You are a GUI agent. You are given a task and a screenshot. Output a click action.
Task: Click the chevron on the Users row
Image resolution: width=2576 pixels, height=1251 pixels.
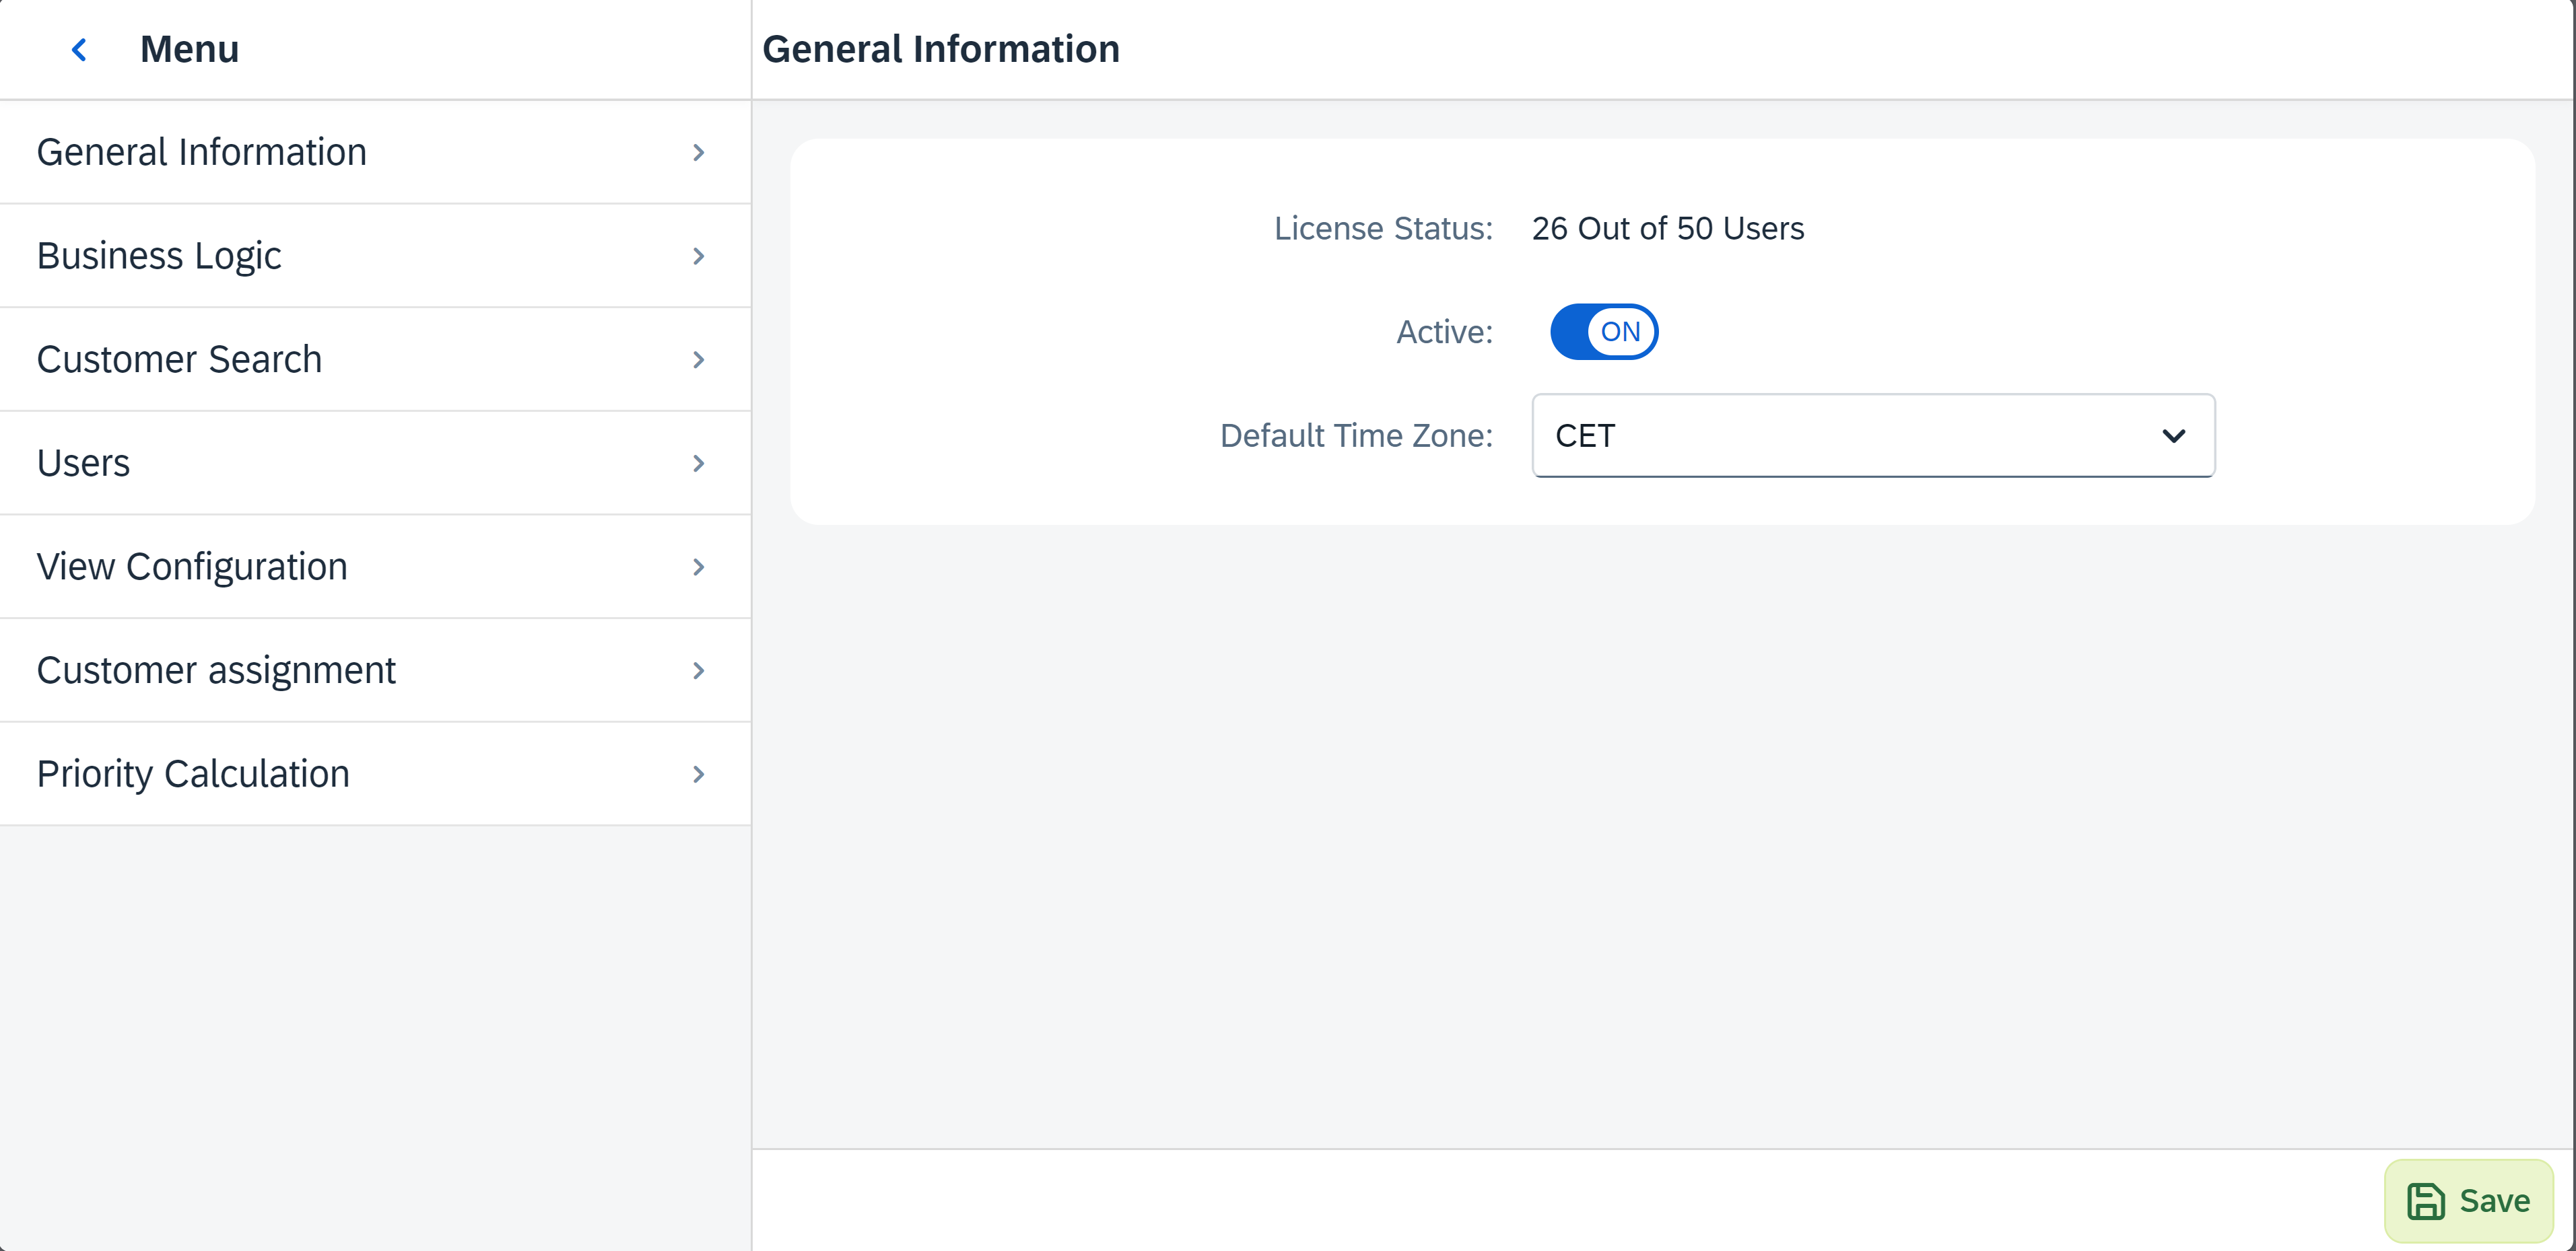coord(699,462)
